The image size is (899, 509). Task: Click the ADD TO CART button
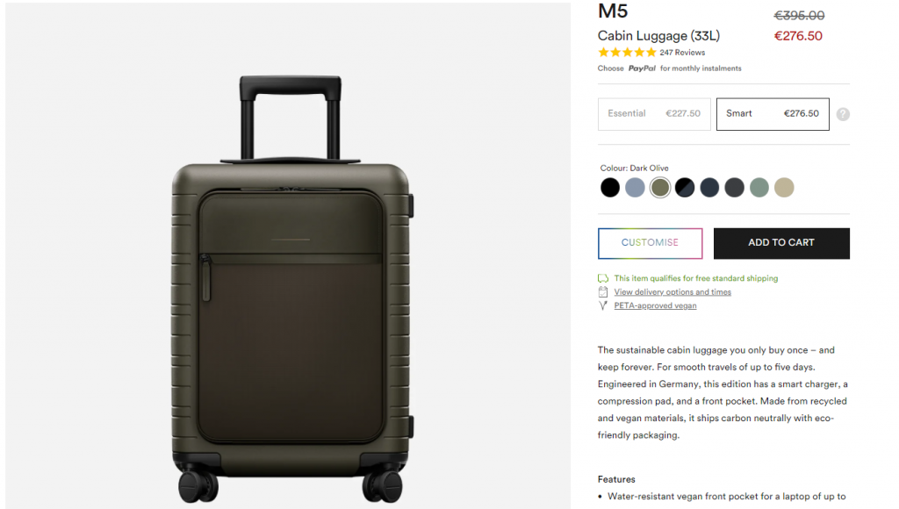tap(781, 243)
